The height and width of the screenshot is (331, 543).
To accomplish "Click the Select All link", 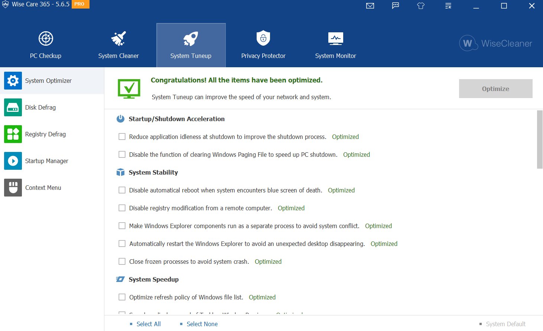I will pos(149,324).
